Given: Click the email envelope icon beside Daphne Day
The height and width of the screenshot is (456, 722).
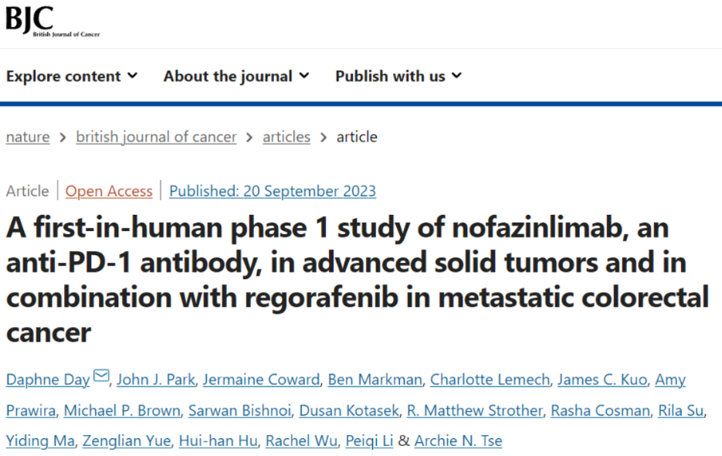Looking at the screenshot, I should [x=101, y=377].
